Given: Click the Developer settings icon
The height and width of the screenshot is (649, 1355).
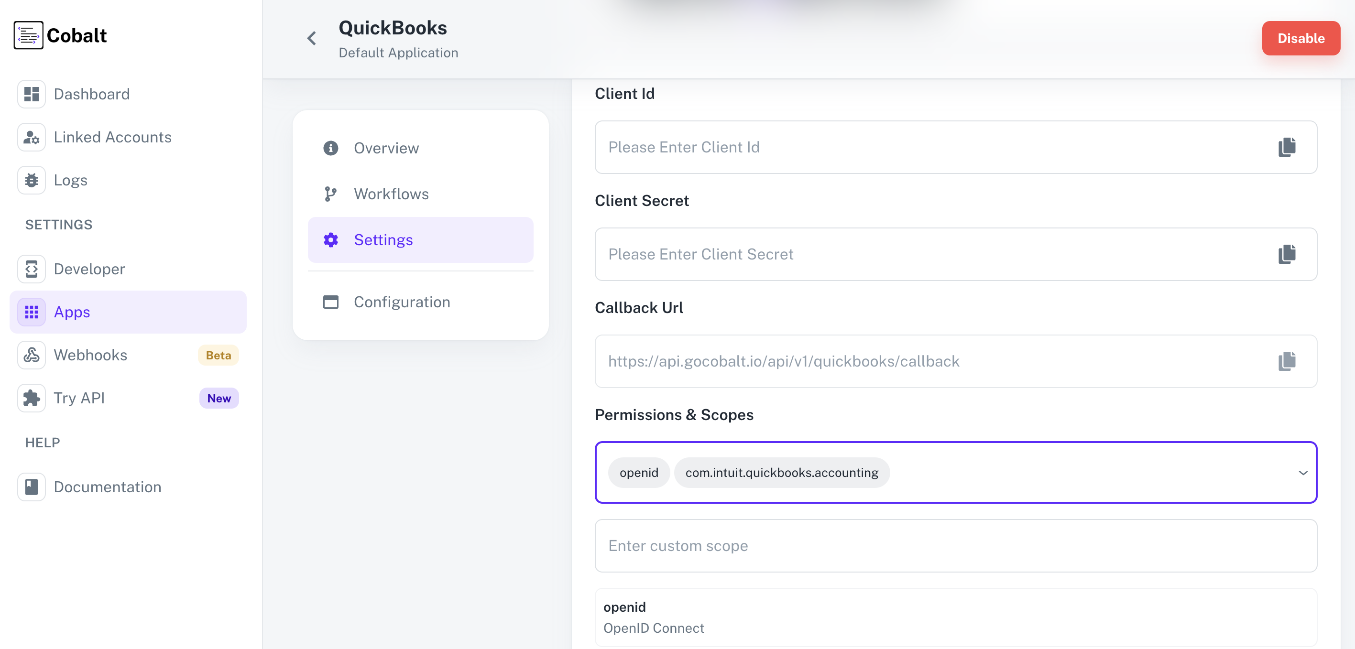Looking at the screenshot, I should tap(31, 269).
